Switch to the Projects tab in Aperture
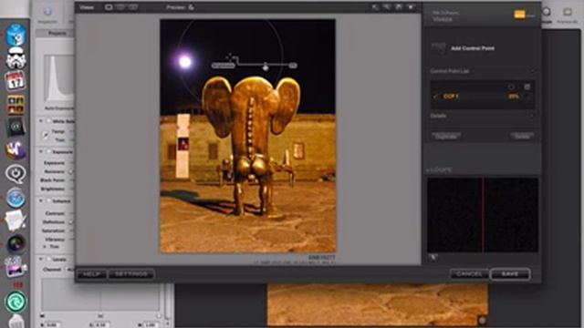The image size is (584, 328). 57,33
